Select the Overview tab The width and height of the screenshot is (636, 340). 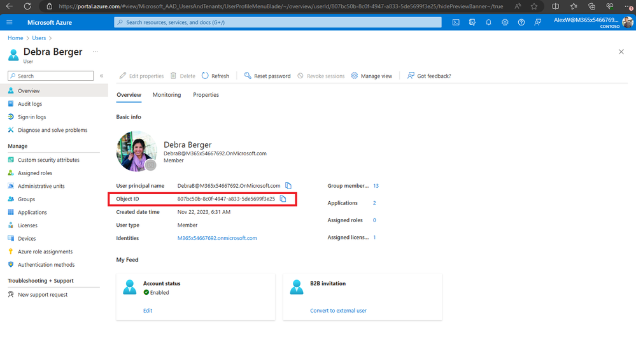[x=129, y=94]
